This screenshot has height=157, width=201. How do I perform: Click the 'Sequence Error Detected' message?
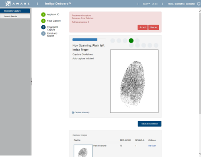(x=82, y=18)
